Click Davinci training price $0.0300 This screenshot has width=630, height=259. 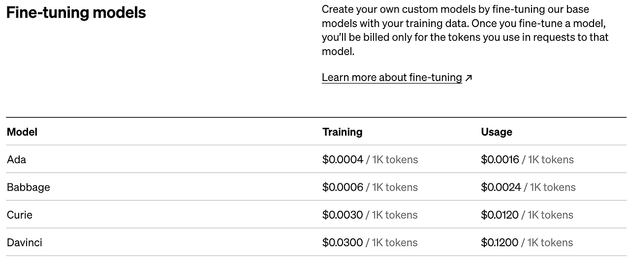coord(343,242)
